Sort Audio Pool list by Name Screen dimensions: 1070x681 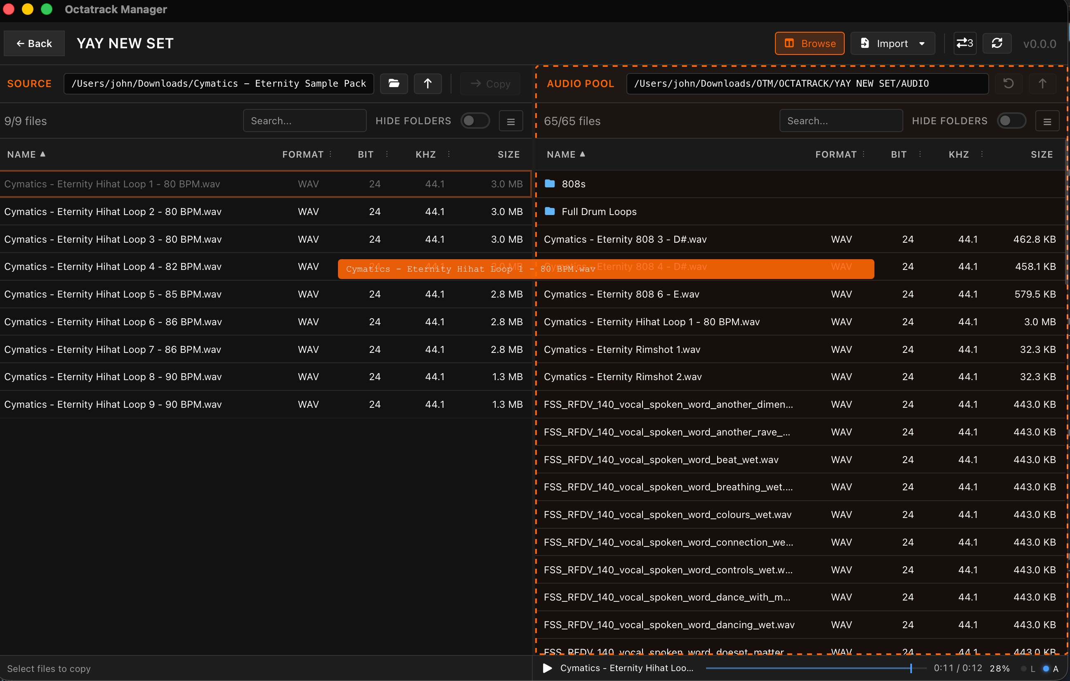click(x=566, y=154)
